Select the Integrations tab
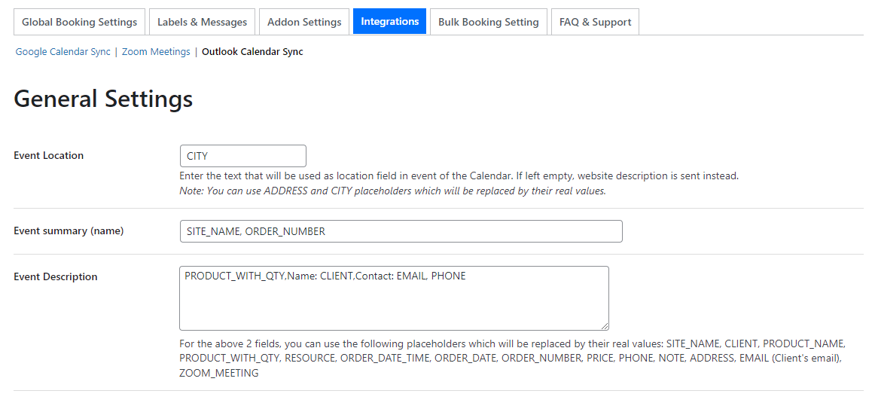The height and width of the screenshot is (406, 872). tap(389, 21)
